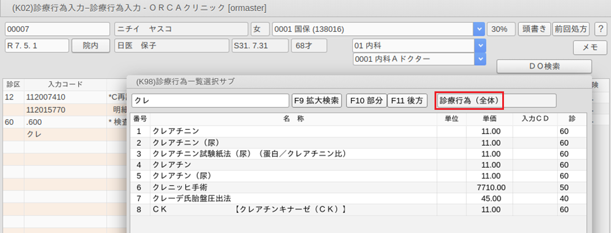611x233 pixels.
Task: Click the search field containing クレ
Action: (210, 101)
